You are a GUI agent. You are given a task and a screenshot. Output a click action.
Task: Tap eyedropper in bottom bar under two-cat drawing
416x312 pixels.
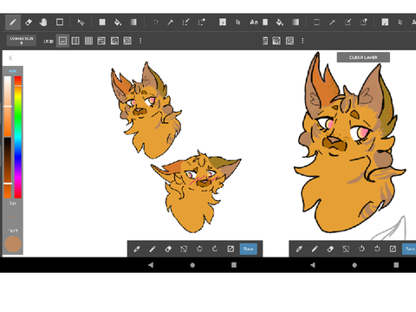[x=137, y=249]
